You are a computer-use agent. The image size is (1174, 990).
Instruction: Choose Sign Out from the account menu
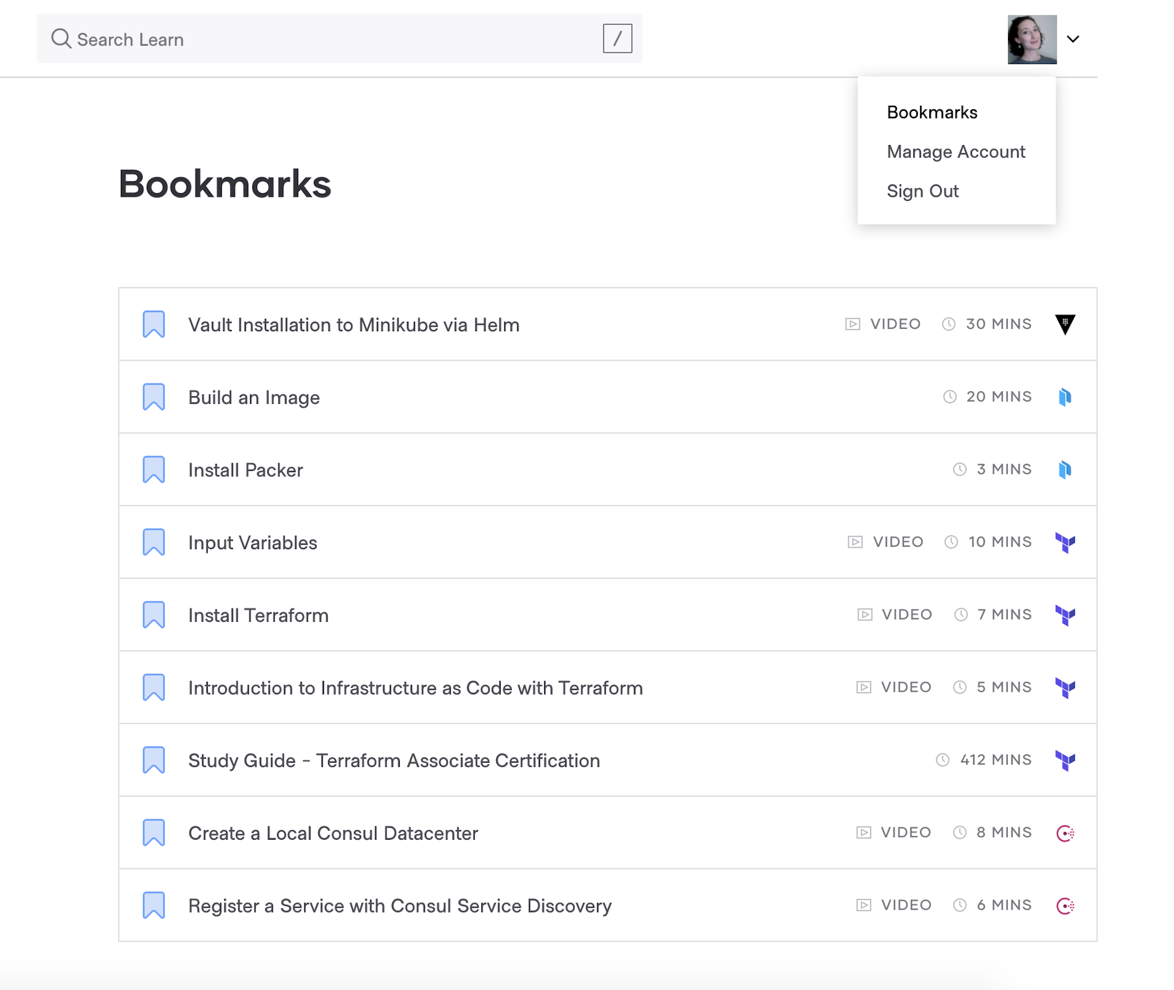coord(923,191)
